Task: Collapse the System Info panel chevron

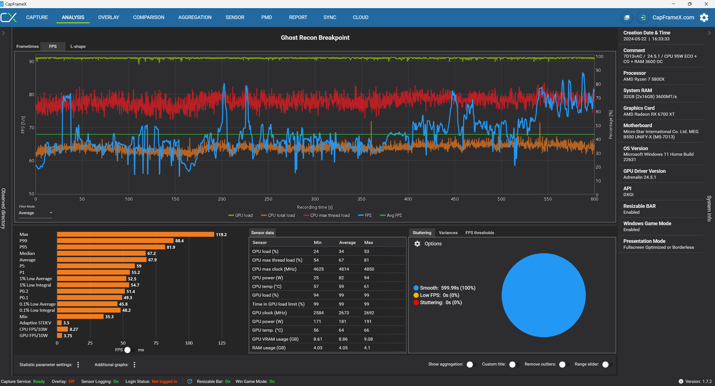Action: tap(709, 33)
